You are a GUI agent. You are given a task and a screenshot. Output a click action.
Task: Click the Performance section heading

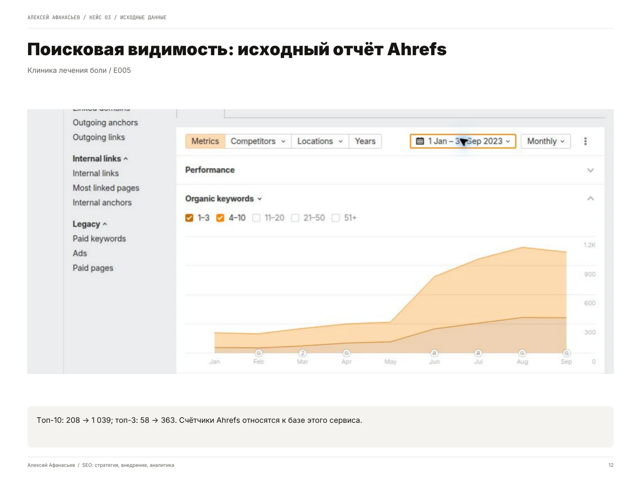210,170
